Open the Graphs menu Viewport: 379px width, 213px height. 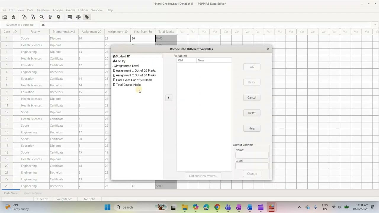71,10
